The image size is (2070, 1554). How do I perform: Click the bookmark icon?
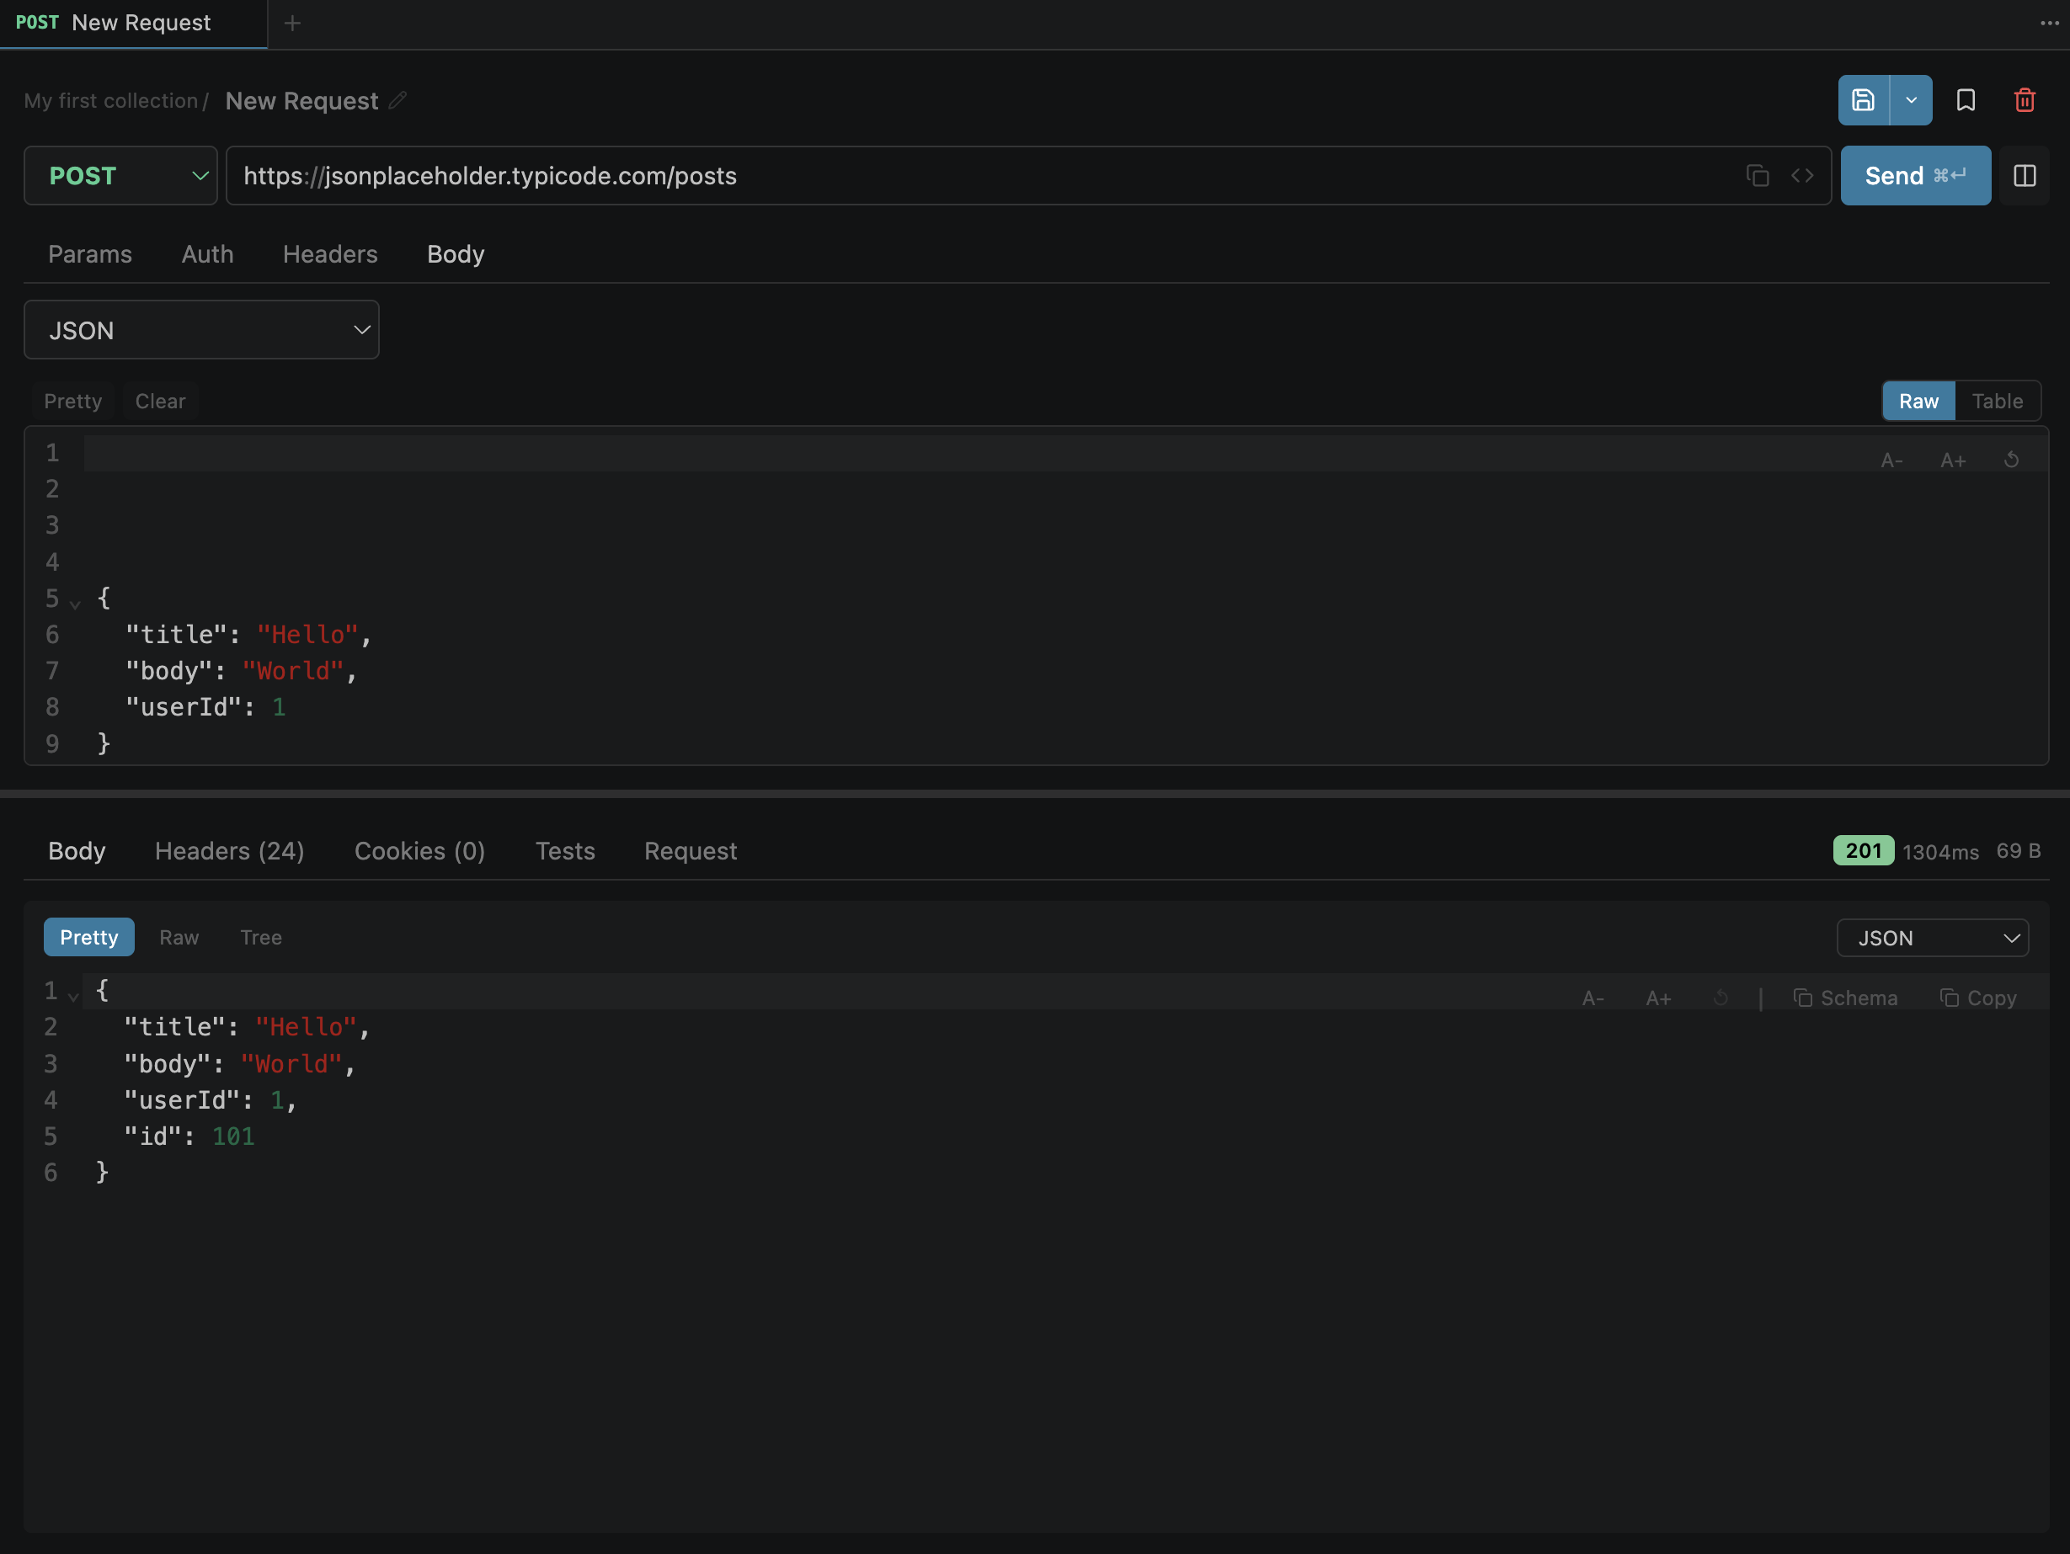coord(1966,100)
